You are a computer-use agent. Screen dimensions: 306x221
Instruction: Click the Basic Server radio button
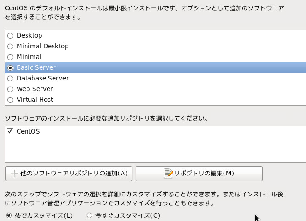click(10, 68)
